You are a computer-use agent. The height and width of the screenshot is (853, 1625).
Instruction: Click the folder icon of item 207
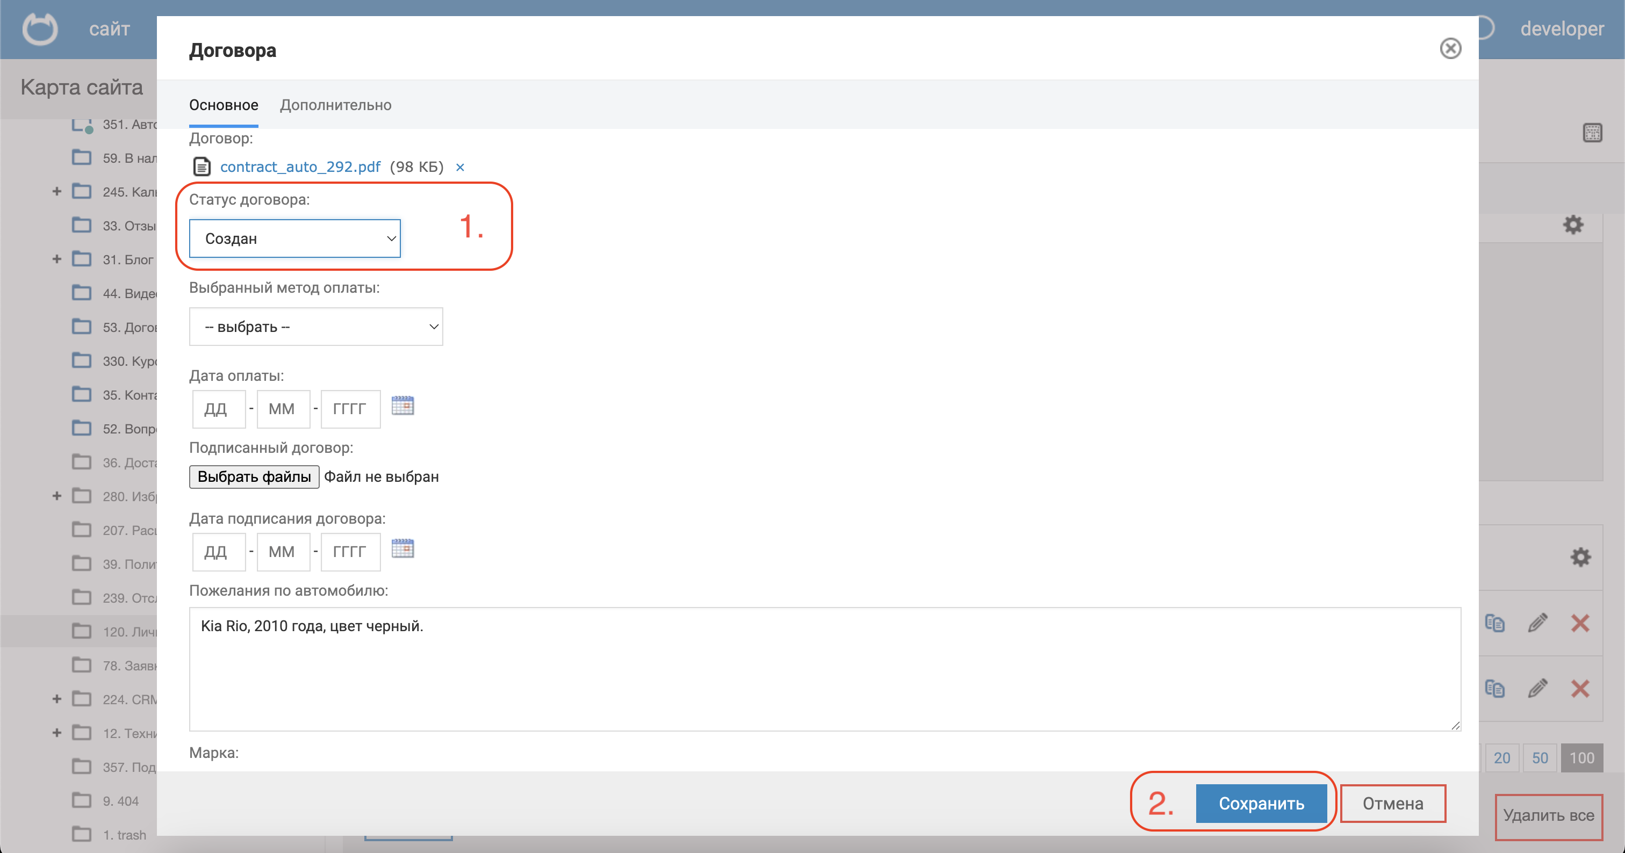coord(81,530)
